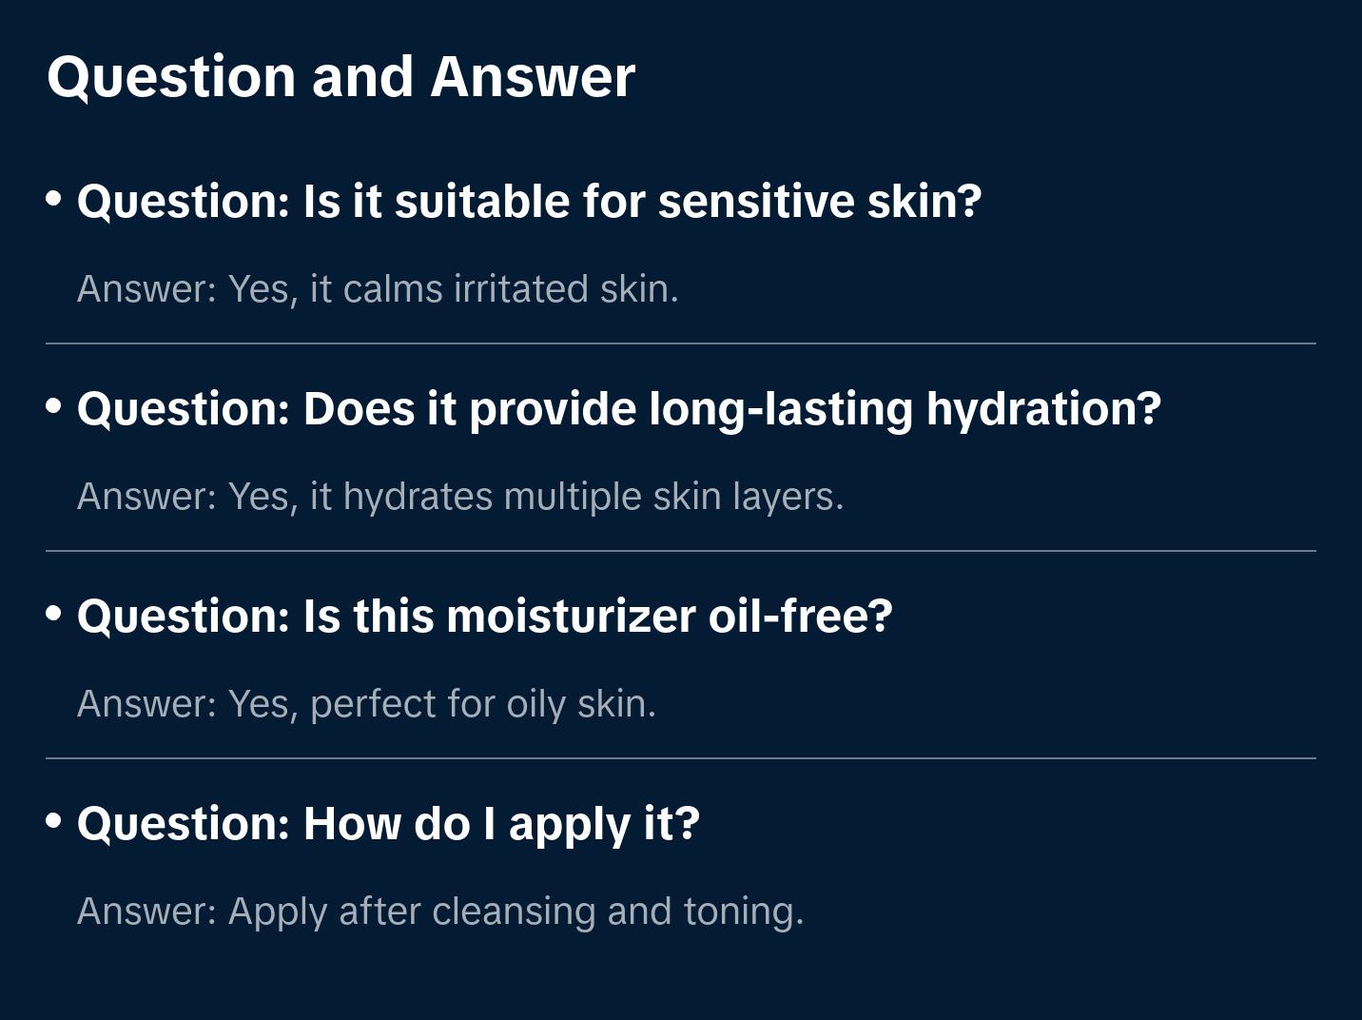Screen dimensions: 1362x1020
Task: Click the answer about hydrating multiple skin layers
Action: [x=460, y=497]
